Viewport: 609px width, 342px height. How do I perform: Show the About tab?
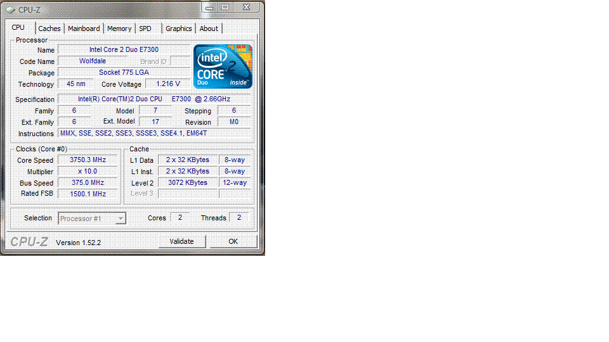(x=209, y=28)
